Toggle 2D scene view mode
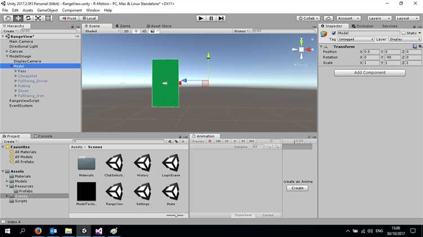Viewport: 423px width, 237px height. (x=126, y=31)
